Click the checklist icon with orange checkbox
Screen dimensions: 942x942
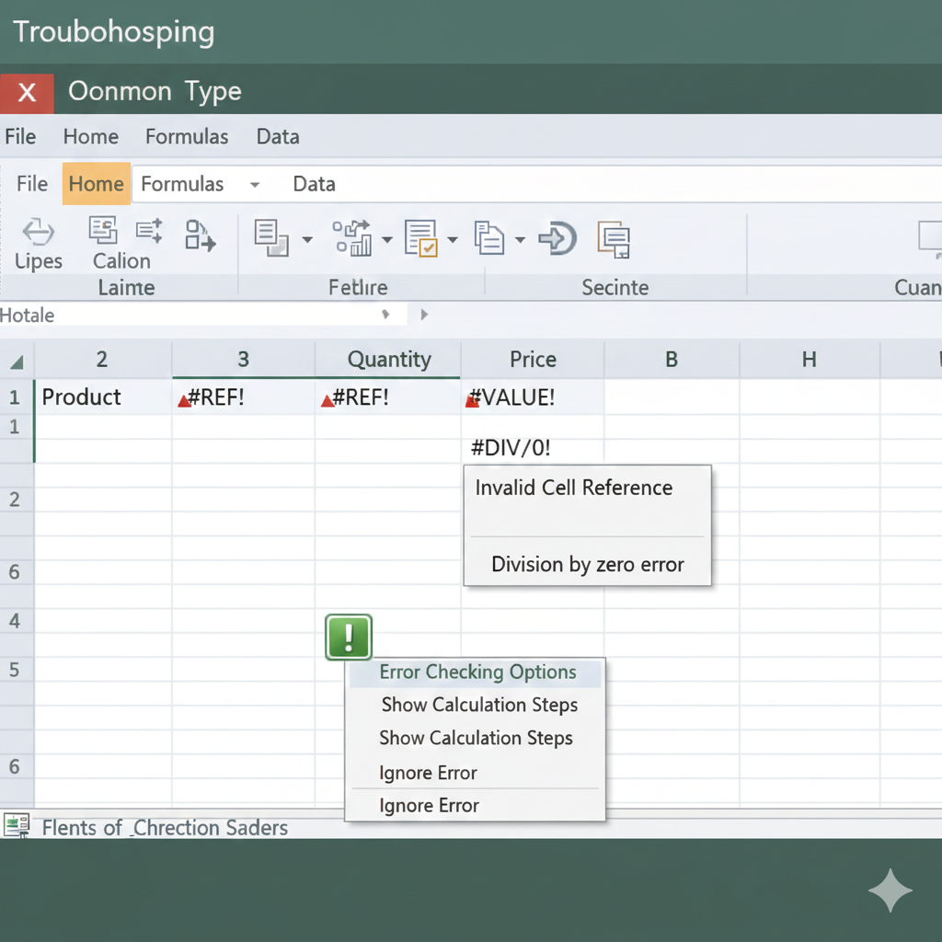(421, 238)
